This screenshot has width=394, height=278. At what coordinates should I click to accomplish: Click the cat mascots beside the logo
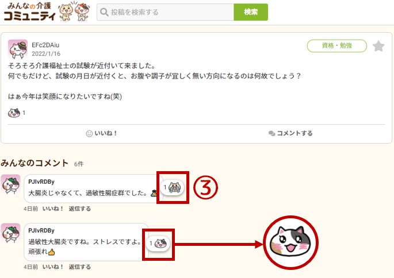coord(74,11)
